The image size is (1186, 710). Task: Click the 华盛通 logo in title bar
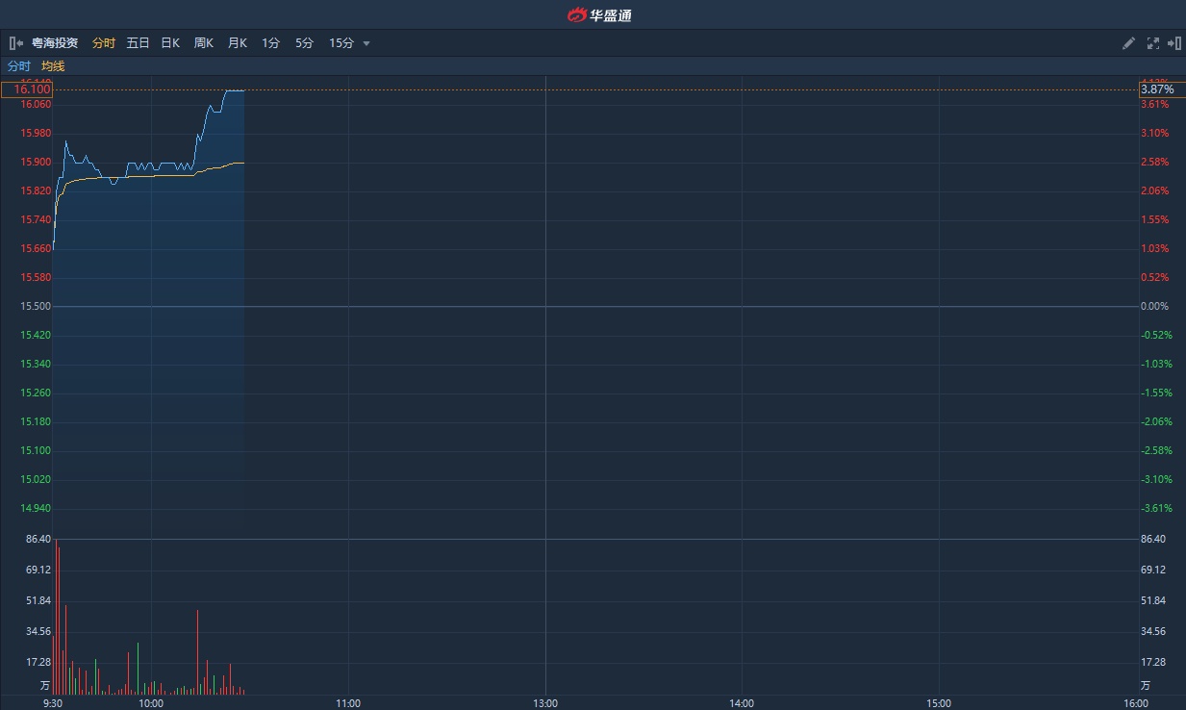(x=599, y=14)
